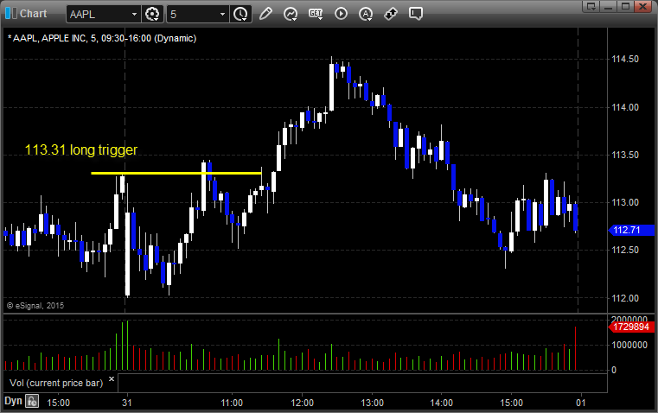Viewport: 658px width, 413px height.
Task: Click the 13:00 time axis label
Action: pos(372,403)
